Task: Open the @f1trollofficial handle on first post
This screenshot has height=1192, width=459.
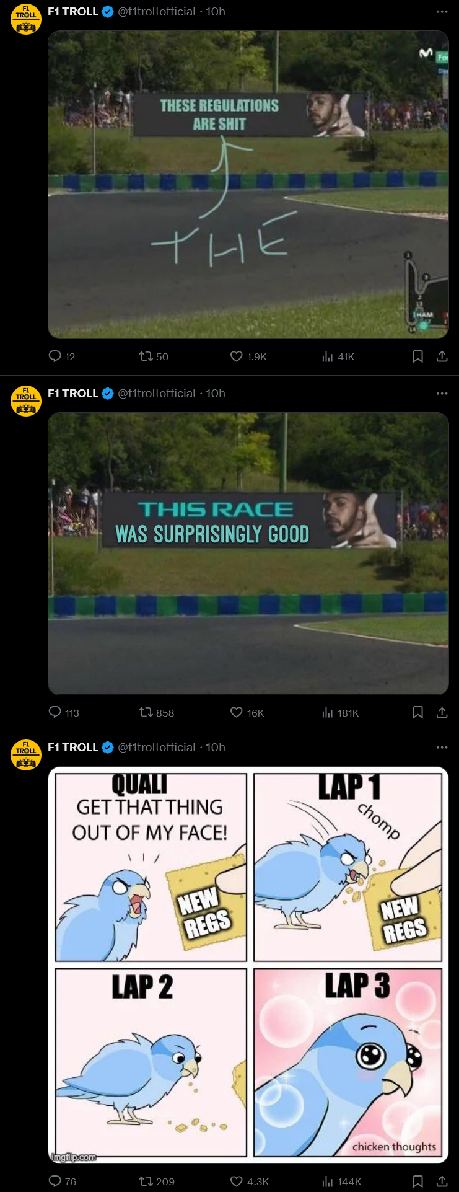Action: click(157, 12)
